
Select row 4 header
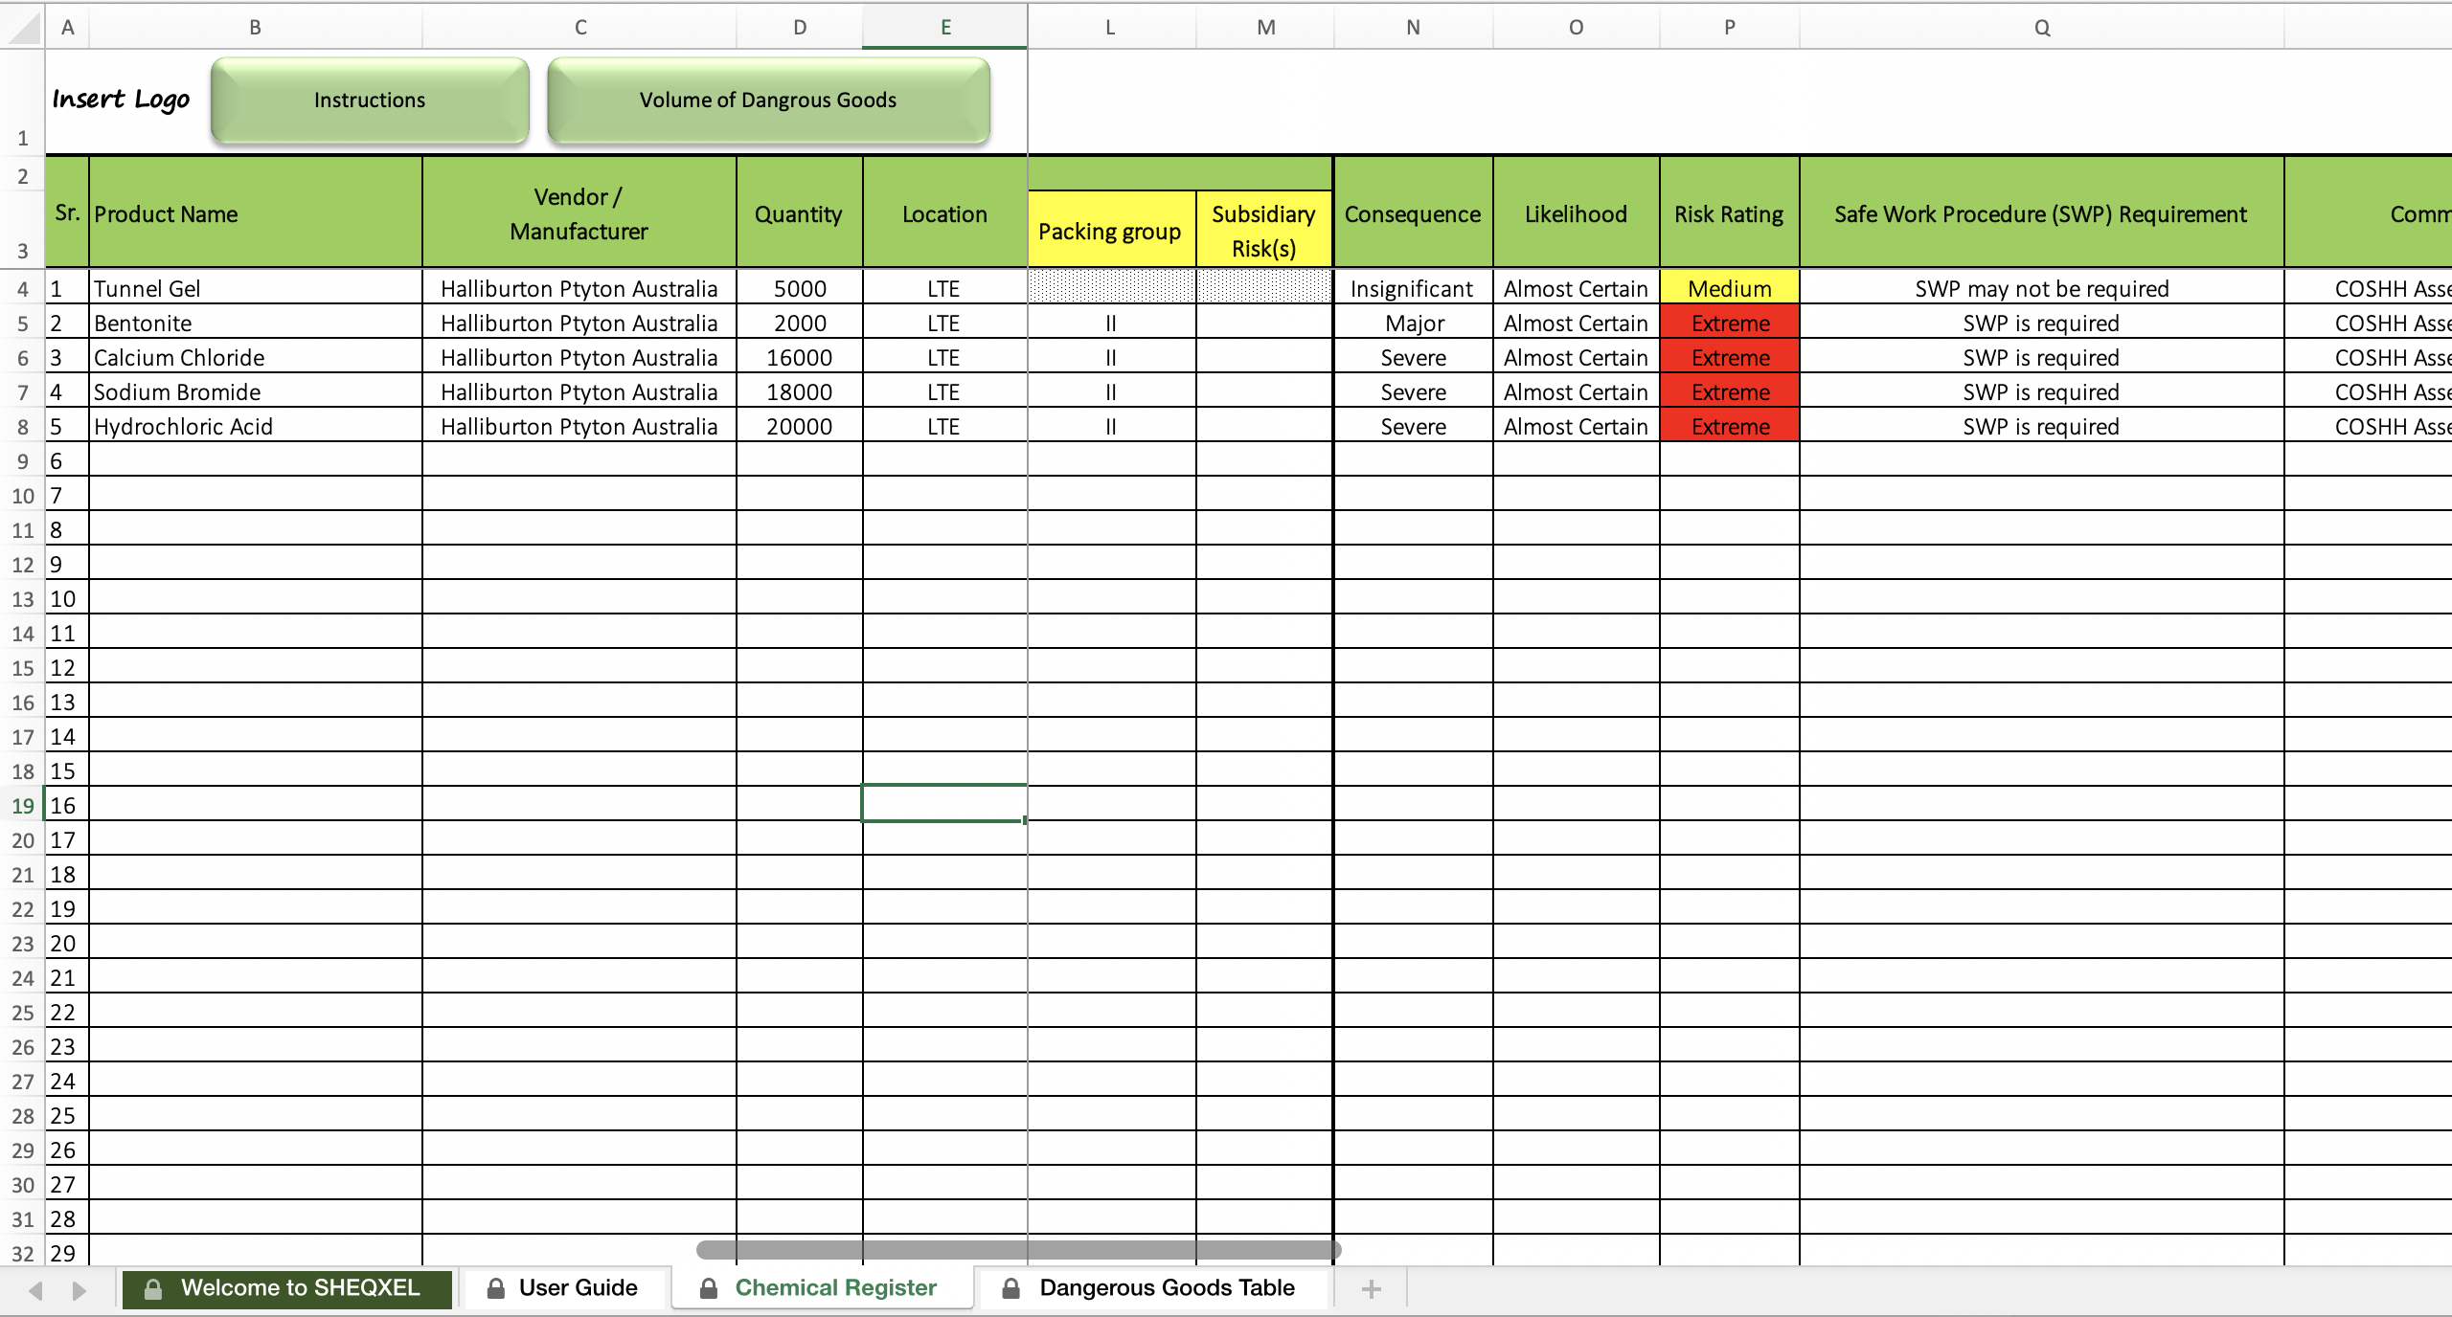tap(23, 289)
